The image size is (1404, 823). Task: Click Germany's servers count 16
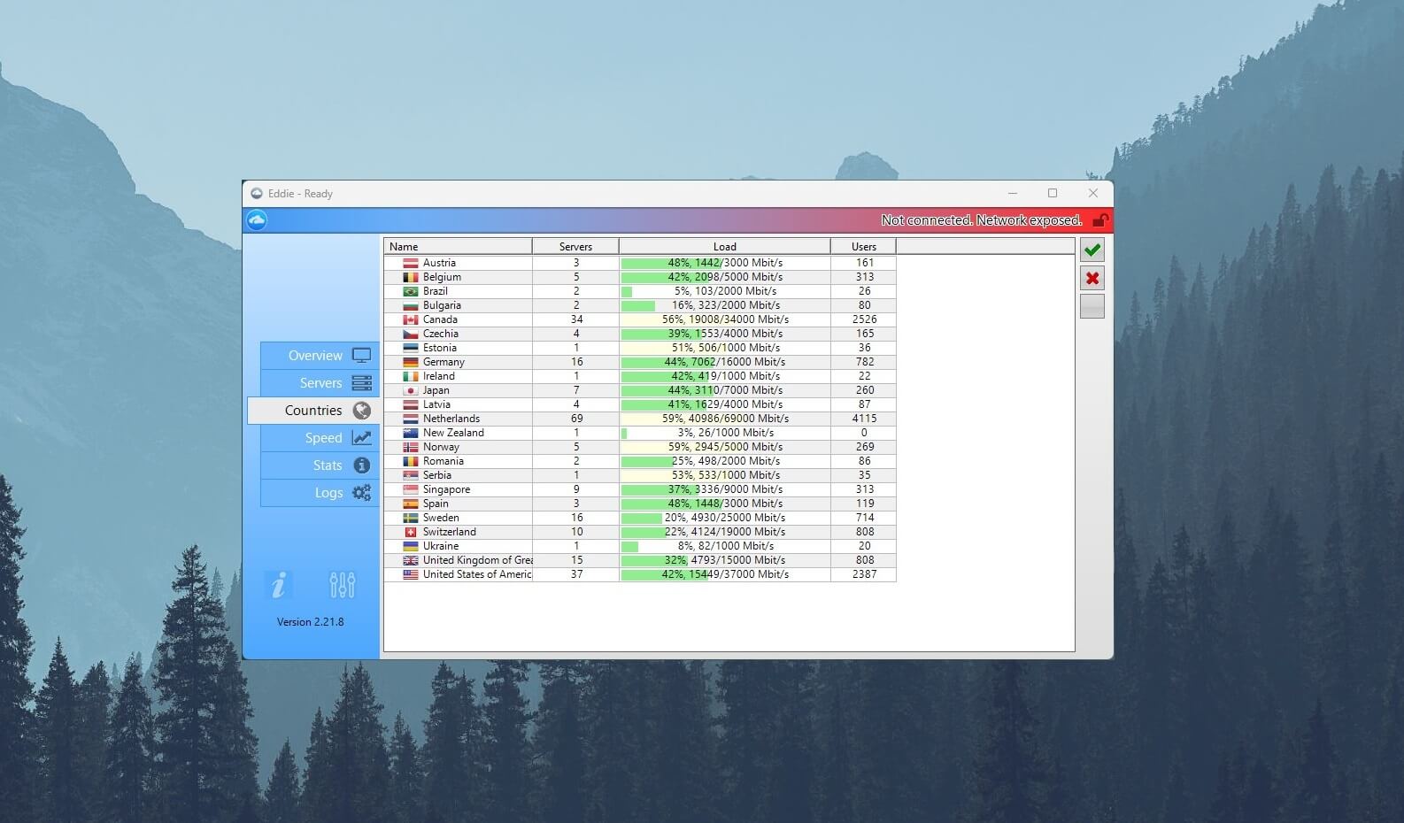pos(576,362)
